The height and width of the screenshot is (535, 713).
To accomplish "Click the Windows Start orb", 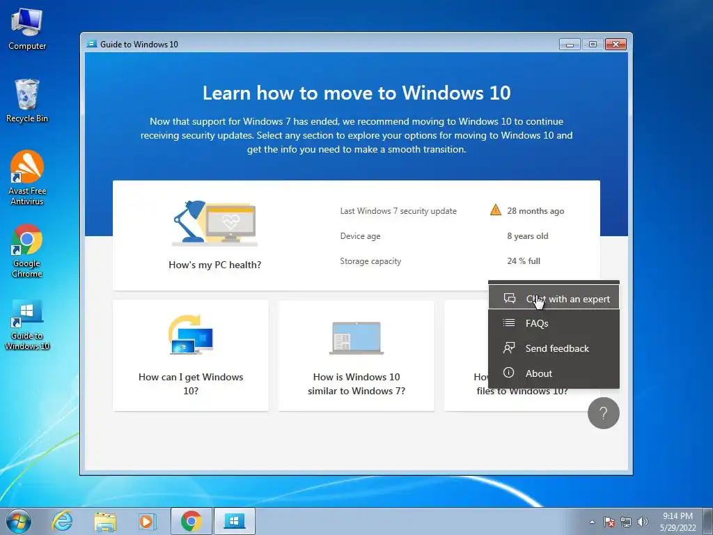I will pos(19,521).
